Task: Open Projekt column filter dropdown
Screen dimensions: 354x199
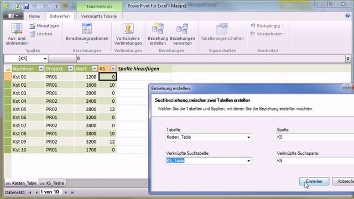Action: point(71,69)
